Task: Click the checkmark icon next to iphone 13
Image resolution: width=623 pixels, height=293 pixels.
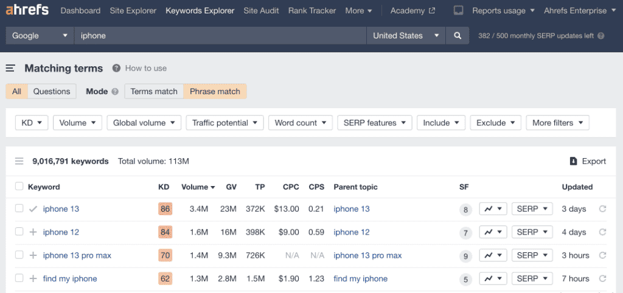Action: 33,209
